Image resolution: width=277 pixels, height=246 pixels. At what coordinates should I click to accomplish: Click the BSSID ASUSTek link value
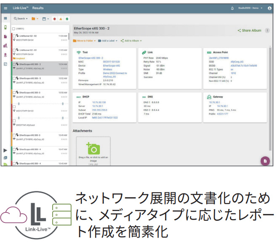pyautogui.click(x=244, y=65)
